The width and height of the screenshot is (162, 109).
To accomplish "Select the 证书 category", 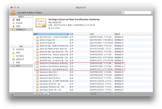I will coord(21,66).
